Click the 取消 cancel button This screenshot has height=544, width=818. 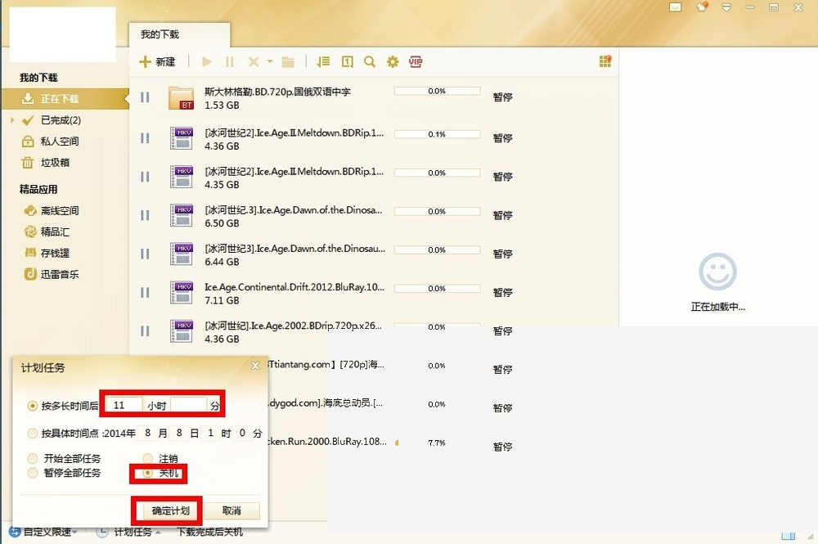click(231, 510)
